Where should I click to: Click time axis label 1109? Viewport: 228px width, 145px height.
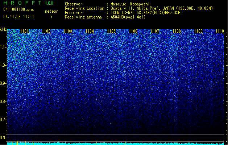tap(199, 31)
